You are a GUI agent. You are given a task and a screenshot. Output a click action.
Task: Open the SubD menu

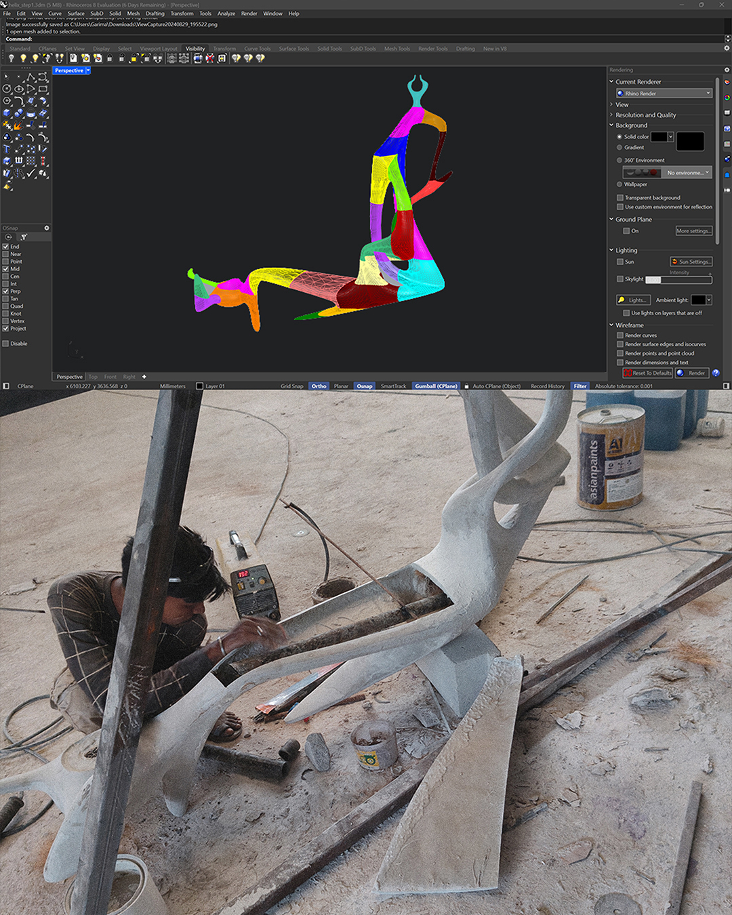coord(97,14)
